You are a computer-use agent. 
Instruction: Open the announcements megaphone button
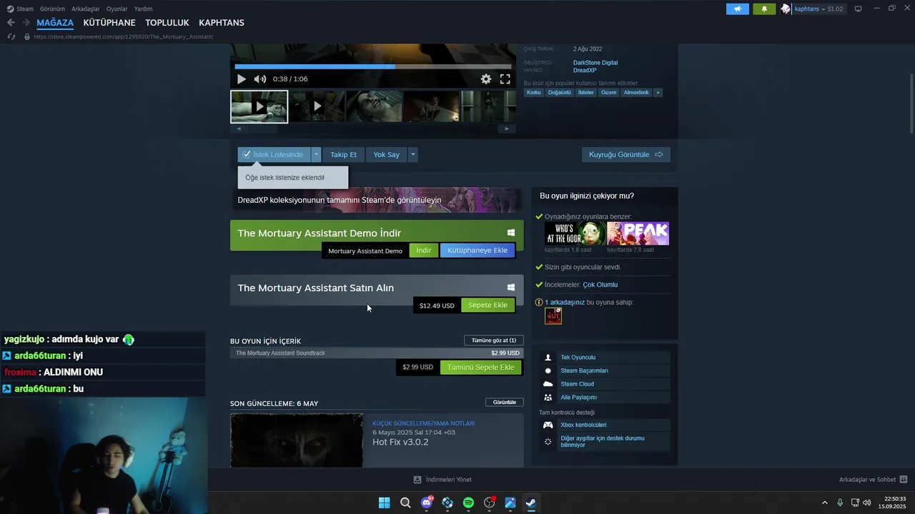[738, 9]
